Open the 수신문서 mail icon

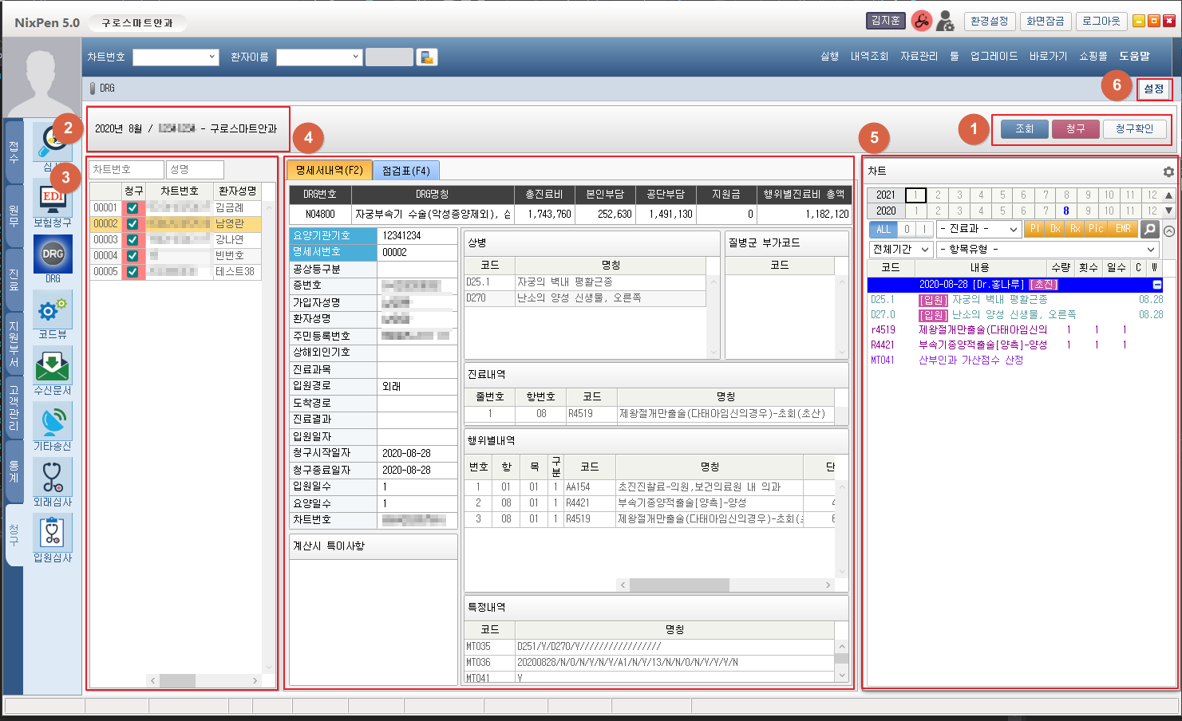pyautogui.click(x=53, y=366)
